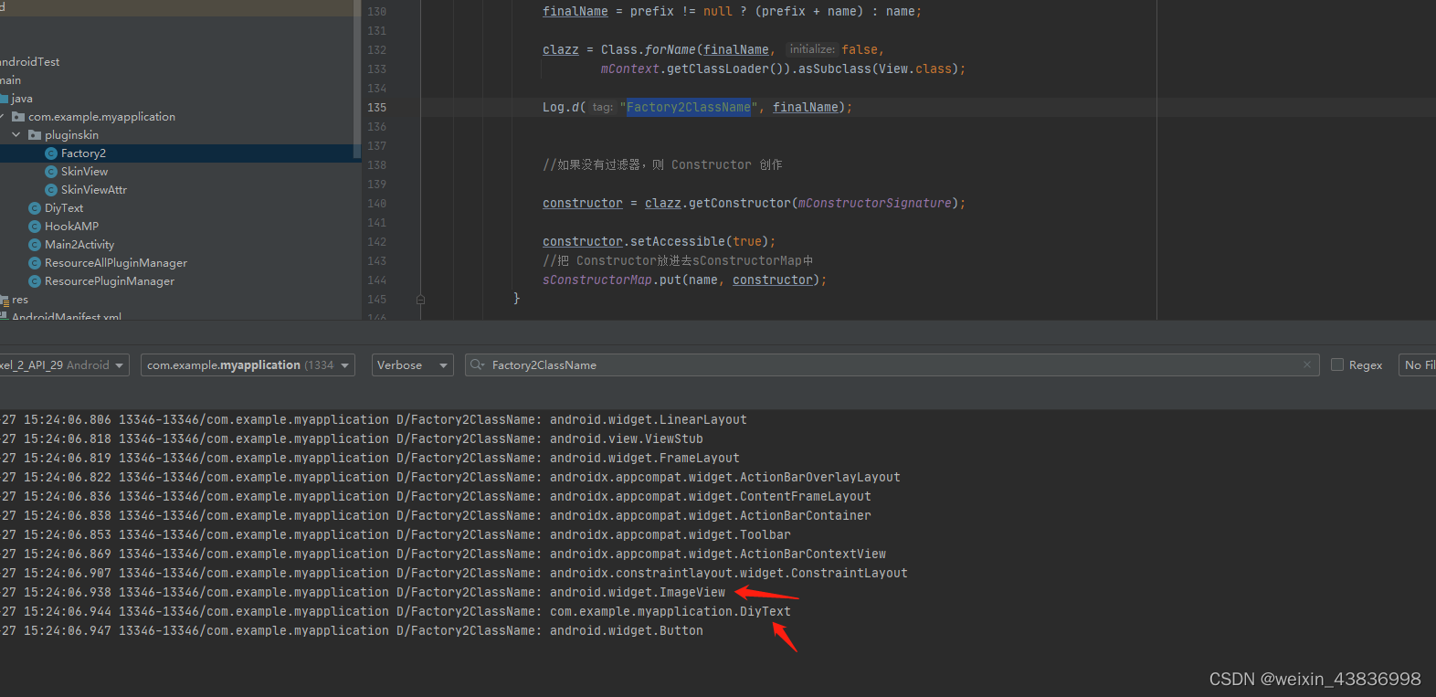1436x697 pixels.
Task: Select the Factory2 class file
Action: point(83,153)
